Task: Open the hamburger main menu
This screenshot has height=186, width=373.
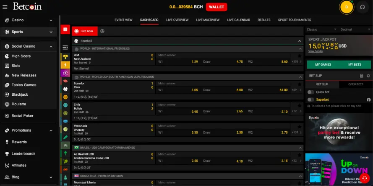Action: click(5, 7)
